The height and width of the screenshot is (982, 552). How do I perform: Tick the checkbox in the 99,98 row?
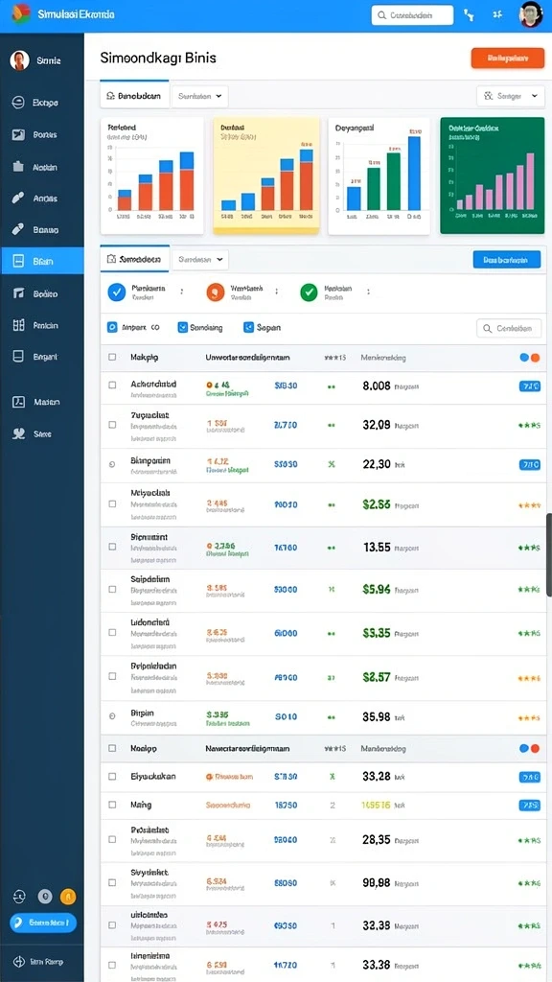tap(112, 882)
